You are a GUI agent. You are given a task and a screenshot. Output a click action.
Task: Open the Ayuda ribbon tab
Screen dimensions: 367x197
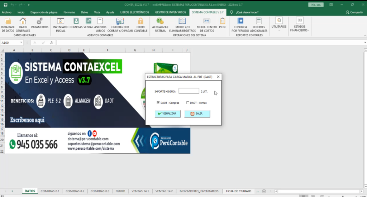pyautogui.click(x=110, y=12)
